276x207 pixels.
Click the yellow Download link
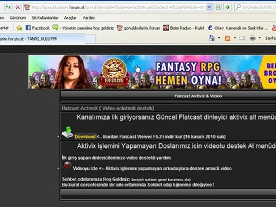[x=85, y=137]
